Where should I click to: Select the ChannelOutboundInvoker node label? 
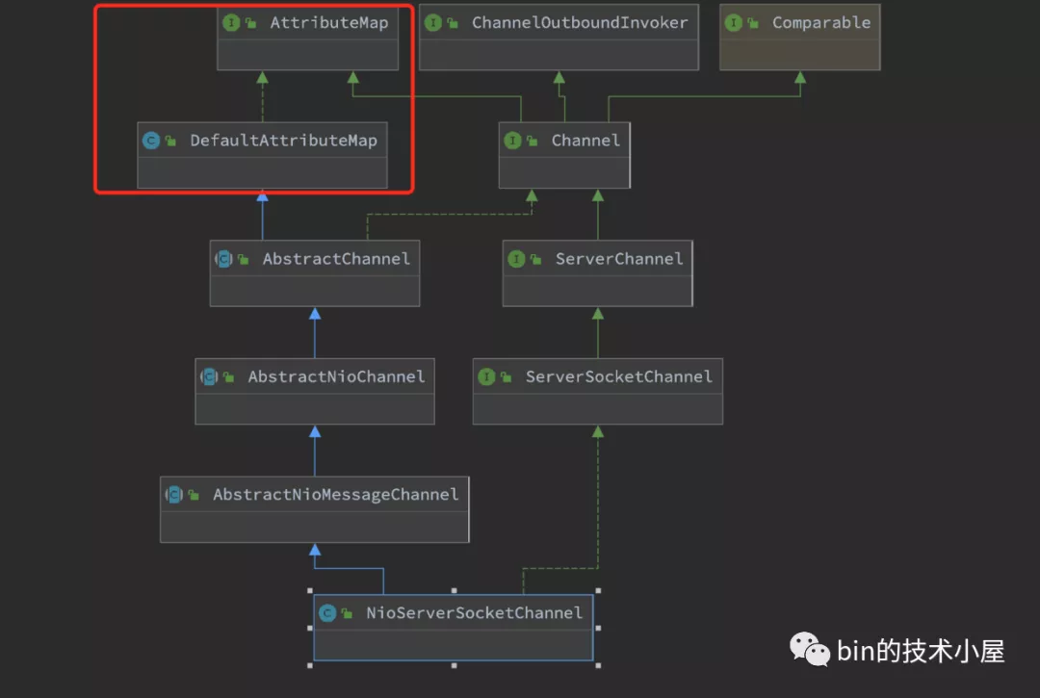coord(580,22)
